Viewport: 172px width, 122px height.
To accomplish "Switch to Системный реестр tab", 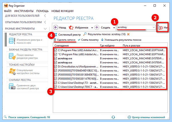I will [68, 34].
